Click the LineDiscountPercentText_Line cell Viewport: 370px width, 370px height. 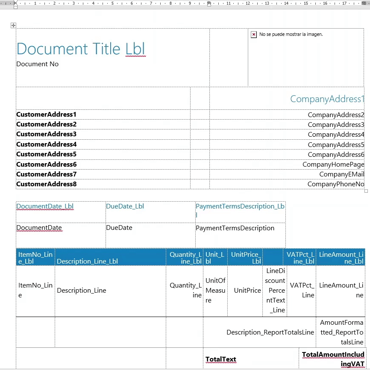275,291
